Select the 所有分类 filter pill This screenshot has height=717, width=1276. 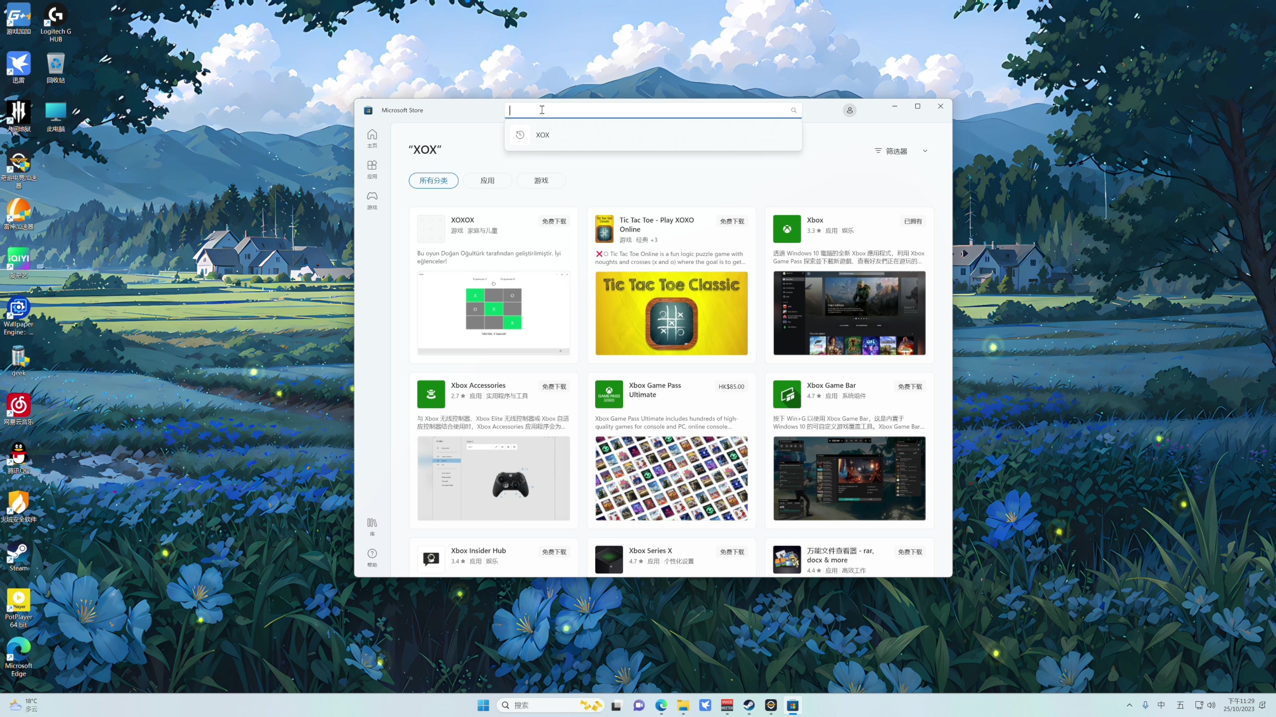click(x=433, y=180)
